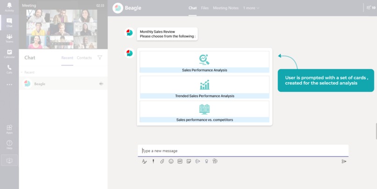Click the bot avatar beside the cards message

(x=130, y=53)
